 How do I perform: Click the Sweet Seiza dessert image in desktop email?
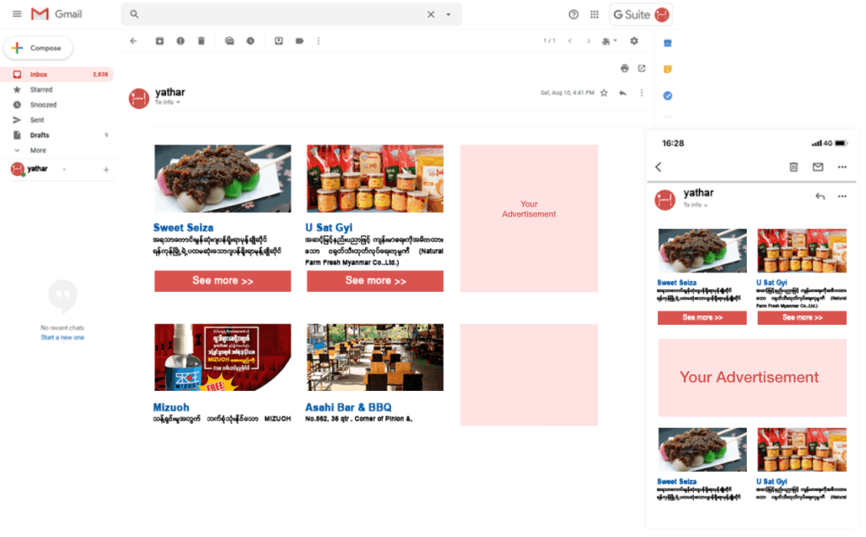222,179
